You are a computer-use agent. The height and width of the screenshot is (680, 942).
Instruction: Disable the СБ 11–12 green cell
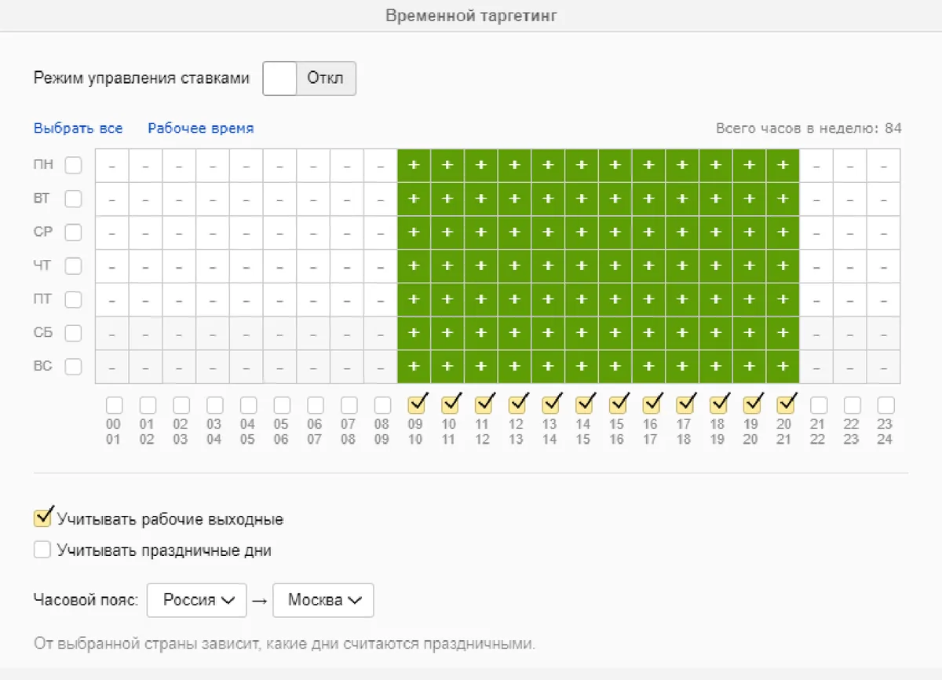481,334
